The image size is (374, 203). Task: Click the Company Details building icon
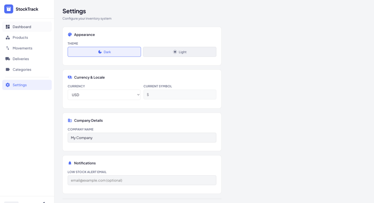70,120
